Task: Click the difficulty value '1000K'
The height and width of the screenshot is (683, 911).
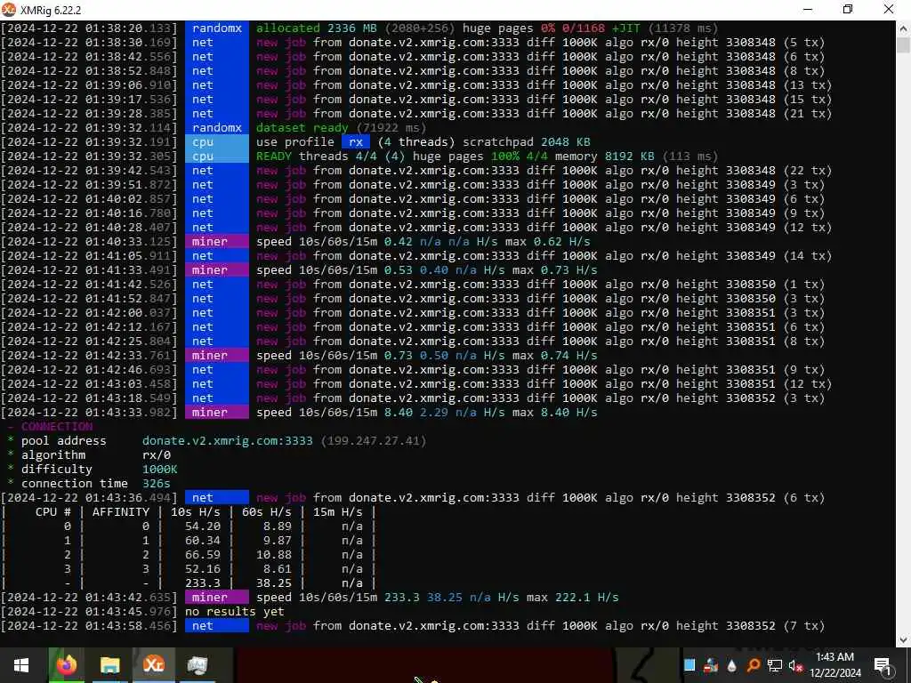Action: 160,470
